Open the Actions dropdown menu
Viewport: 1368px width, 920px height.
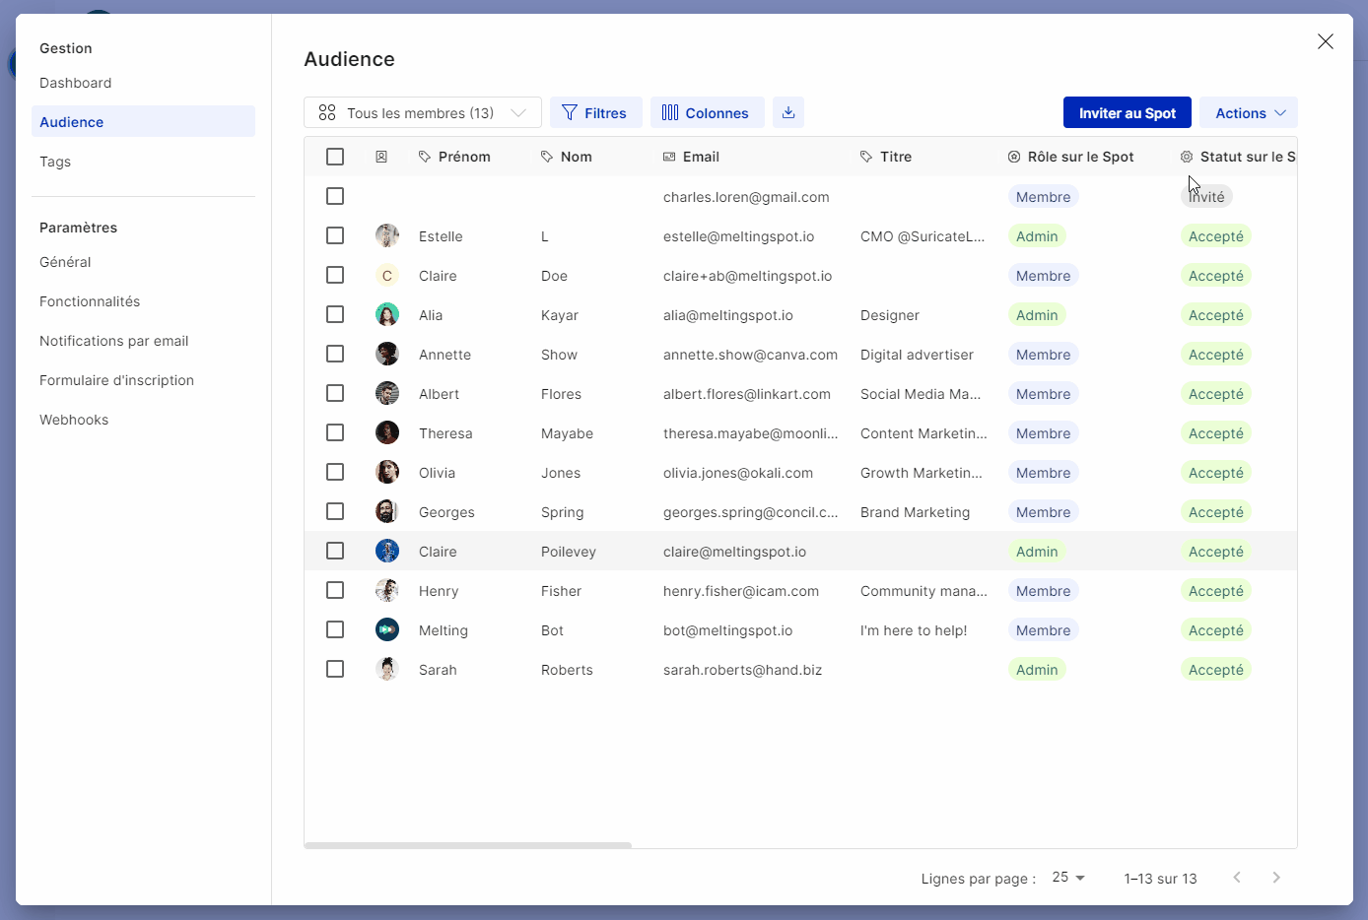pos(1249,113)
